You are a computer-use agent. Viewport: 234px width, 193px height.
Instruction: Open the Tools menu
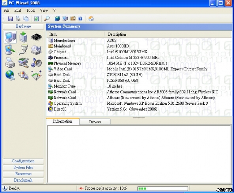pyautogui.click(x=31, y=11)
